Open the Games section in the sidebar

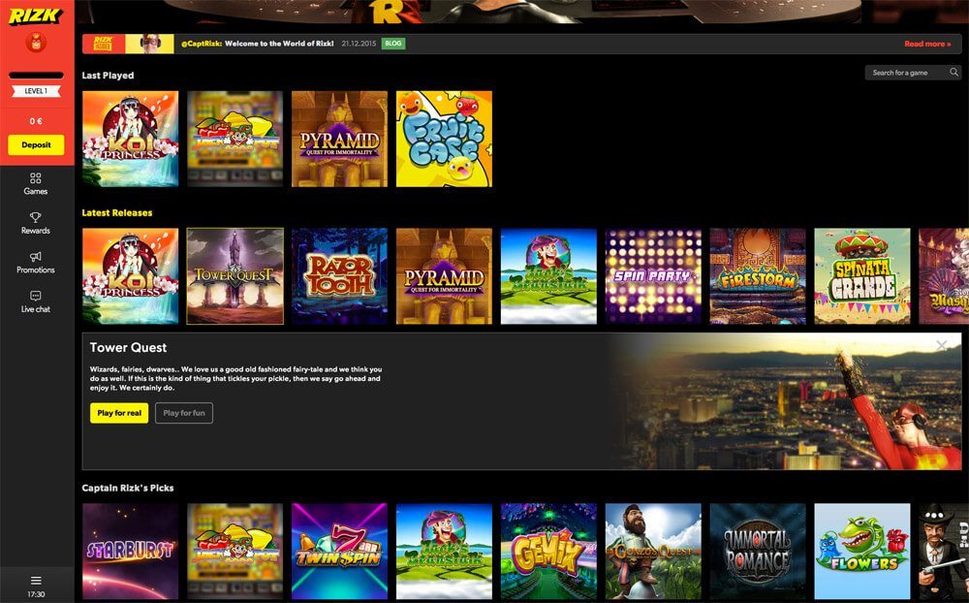pos(36,183)
